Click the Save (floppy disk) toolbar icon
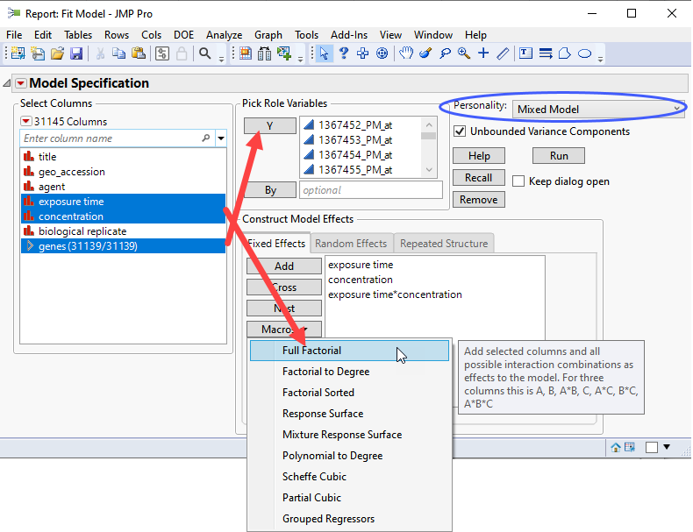 (76, 53)
